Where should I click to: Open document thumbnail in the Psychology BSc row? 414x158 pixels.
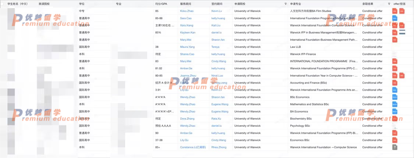tap(394, 126)
